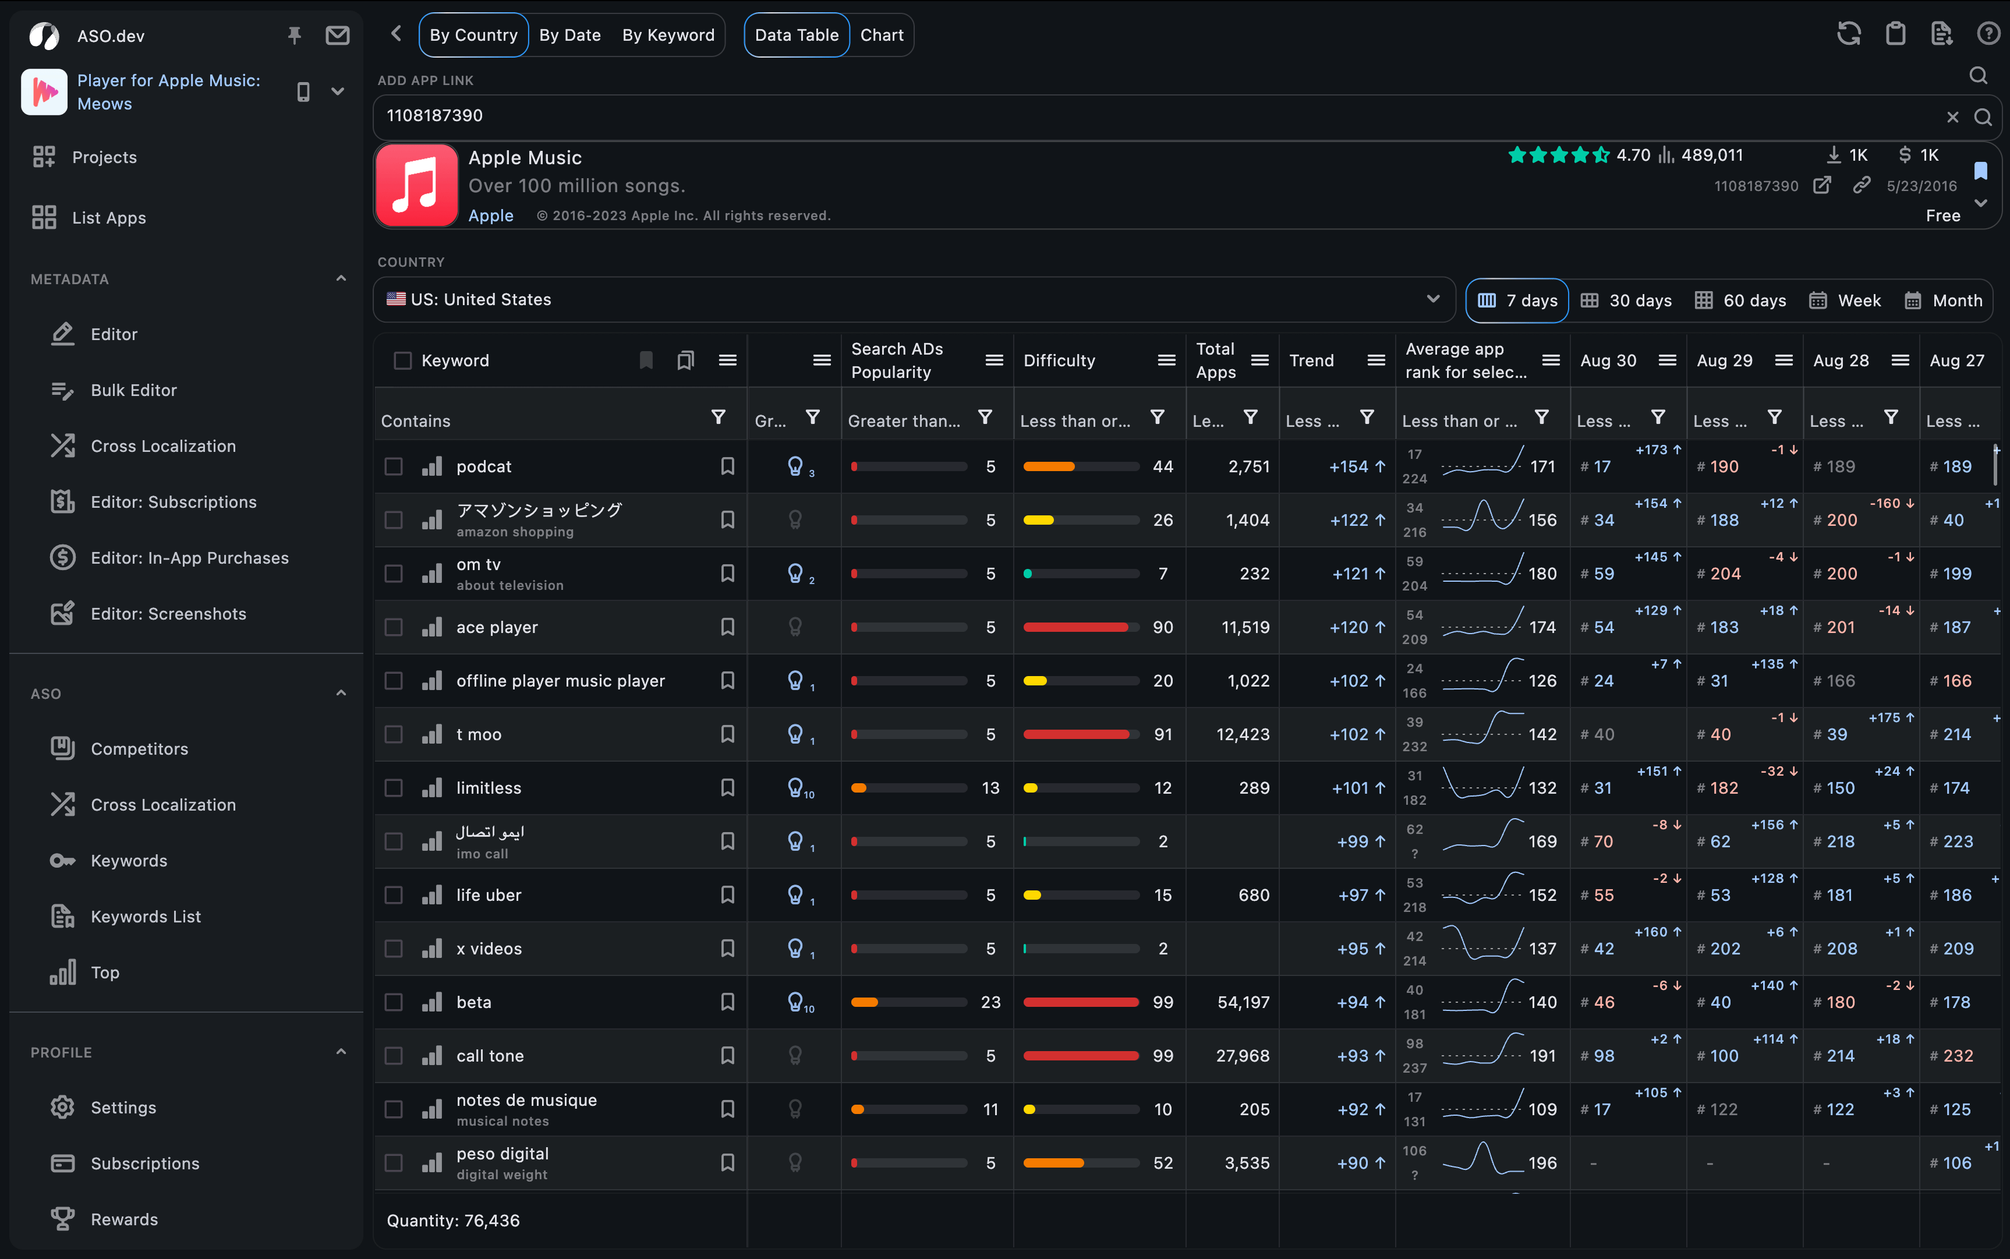Toggle the checkbox for 'beta' keyword row
Image resolution: width=2010 pixels, height=1259 pixels.
(394, 1001)
